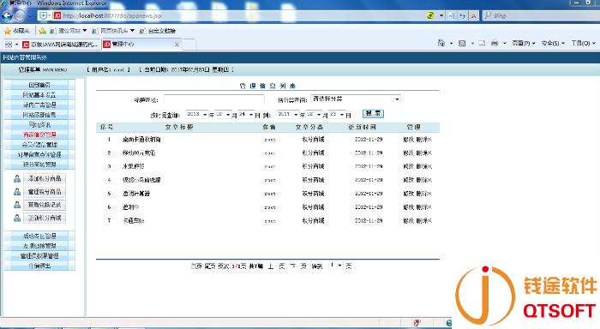The width and height of the screenshot is (600, 329).
Task: Click the Quick Tabs grid icon
Action: [9, 45]
